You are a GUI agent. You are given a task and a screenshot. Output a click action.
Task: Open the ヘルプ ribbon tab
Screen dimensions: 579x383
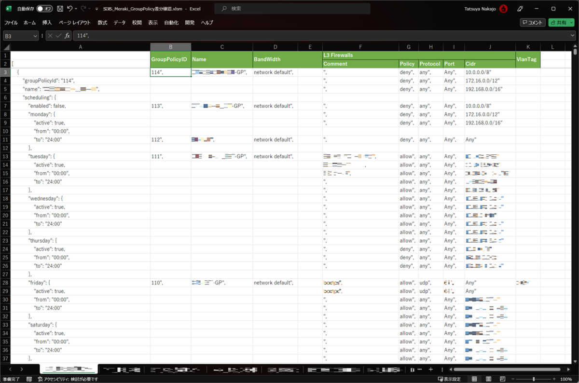tap(207, 23)
